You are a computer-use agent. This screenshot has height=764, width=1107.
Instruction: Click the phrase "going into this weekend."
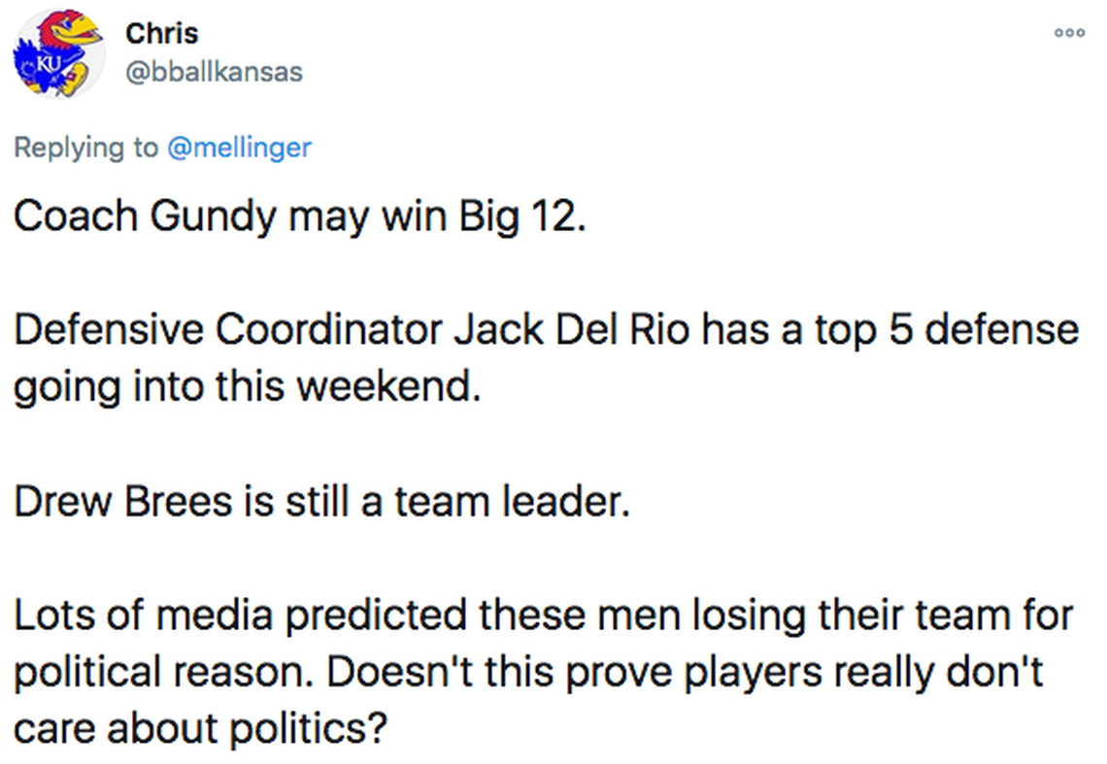point(247,388)
